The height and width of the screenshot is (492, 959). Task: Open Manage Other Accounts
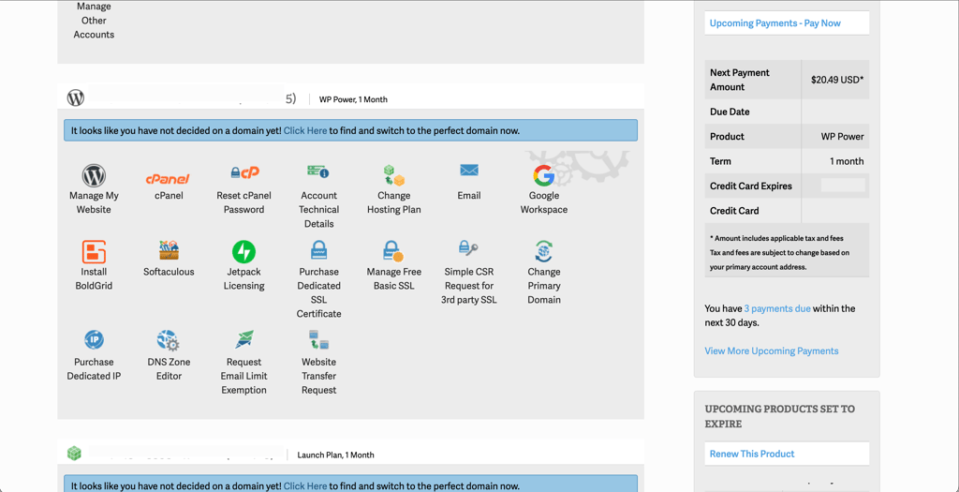[94, 21]
